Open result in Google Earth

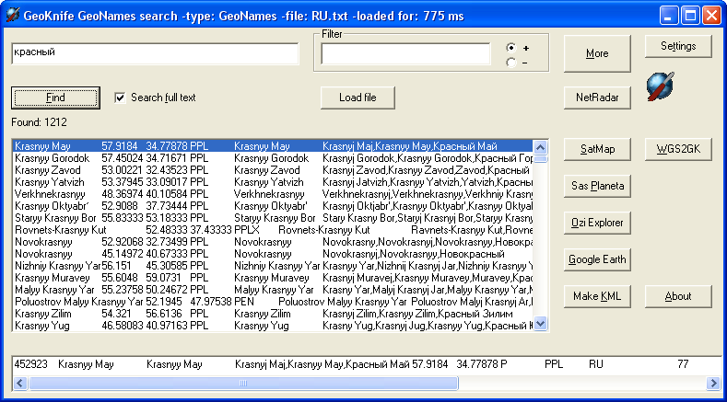(597, 259)
